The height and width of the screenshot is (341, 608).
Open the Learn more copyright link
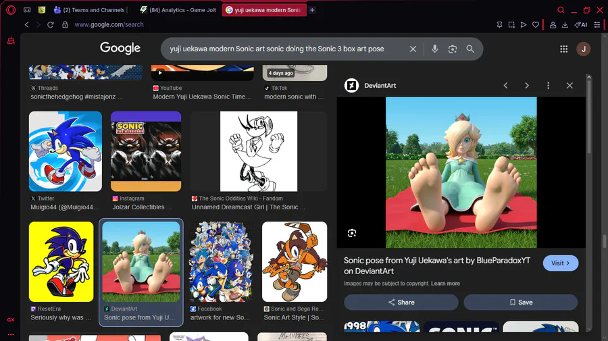446,284
